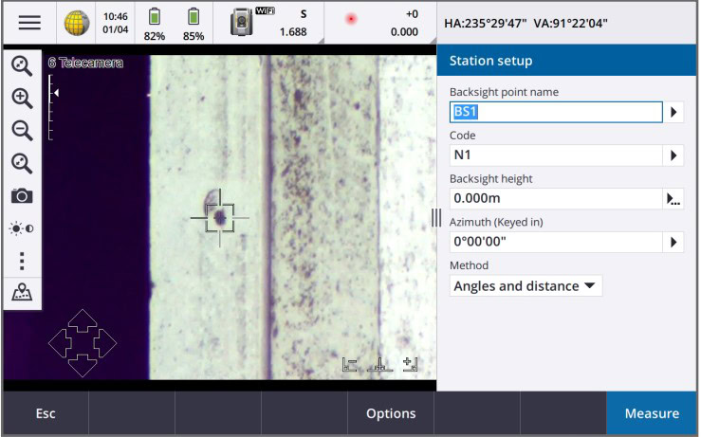Open Backsight height arrow options
Image resolution: width=701 pixels, height=437 pixels.
673,199
